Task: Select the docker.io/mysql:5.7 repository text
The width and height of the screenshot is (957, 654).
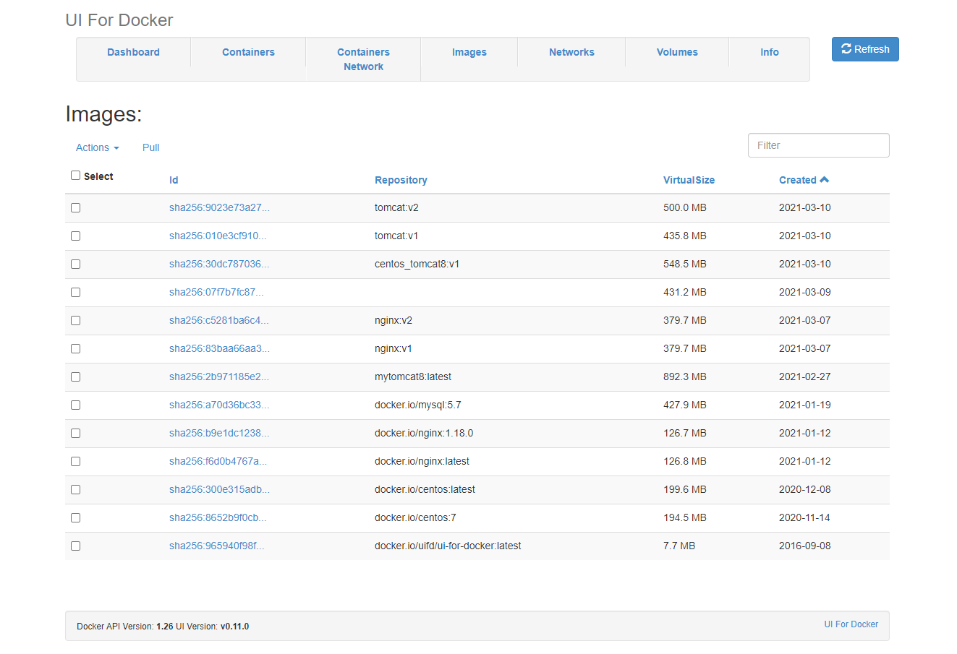Action: pos(418,405)
